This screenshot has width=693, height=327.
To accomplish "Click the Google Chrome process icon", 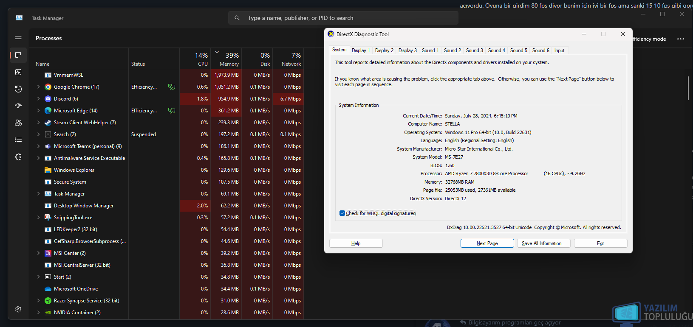I will coord(48,87).
